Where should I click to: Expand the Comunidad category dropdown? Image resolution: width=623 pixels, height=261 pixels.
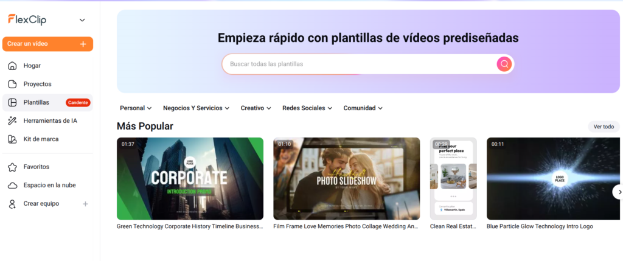point(363,108)
